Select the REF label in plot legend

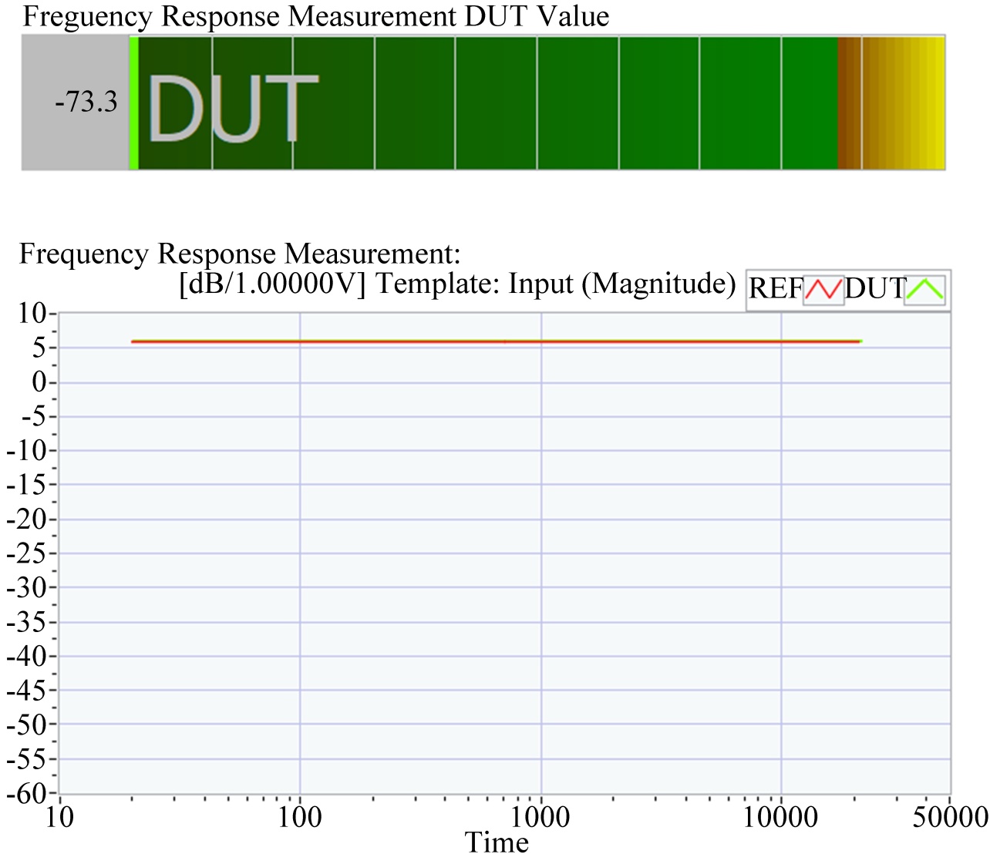click(775, 289)
